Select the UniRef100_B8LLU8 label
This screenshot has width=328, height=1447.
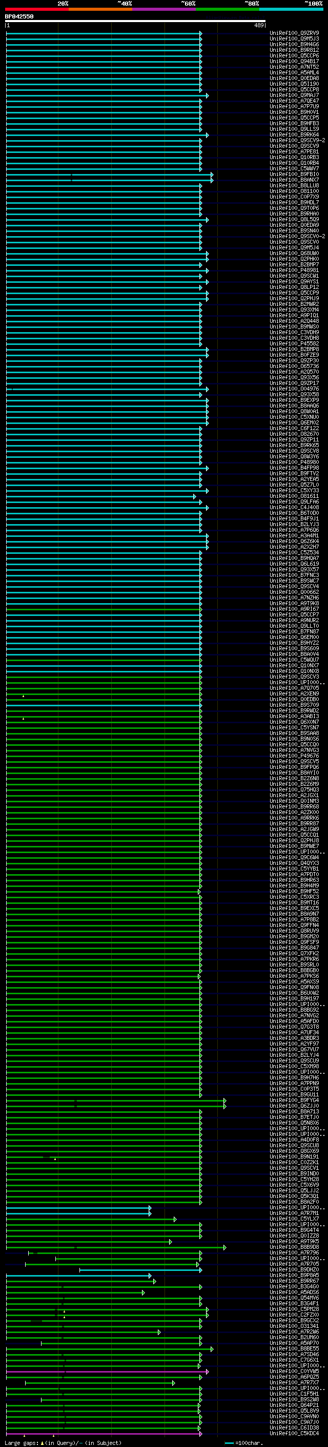[294, 186]
